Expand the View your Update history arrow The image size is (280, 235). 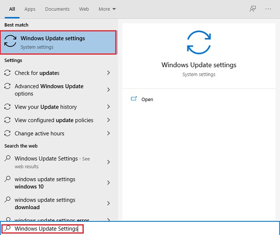click(109, 107)
